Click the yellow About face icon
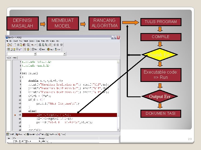Image resolution: width=201 pixels, height=150 pixels. (28, 49)
